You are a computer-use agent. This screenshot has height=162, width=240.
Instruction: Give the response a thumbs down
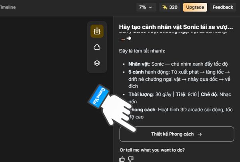[130, 159]
